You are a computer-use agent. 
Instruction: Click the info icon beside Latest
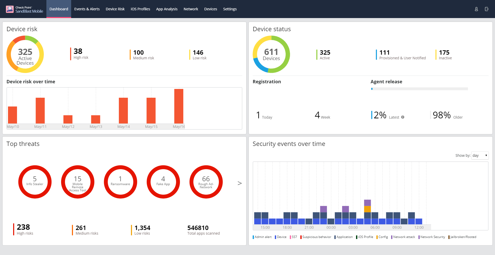pos(403,117)
